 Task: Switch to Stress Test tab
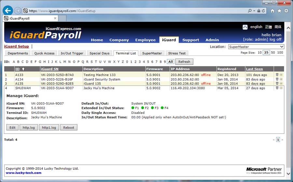click(177, 53)
